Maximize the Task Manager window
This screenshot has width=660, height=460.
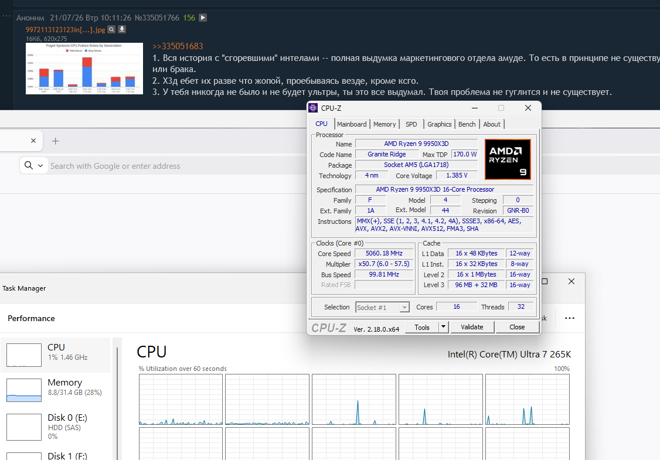coord(545,281)
